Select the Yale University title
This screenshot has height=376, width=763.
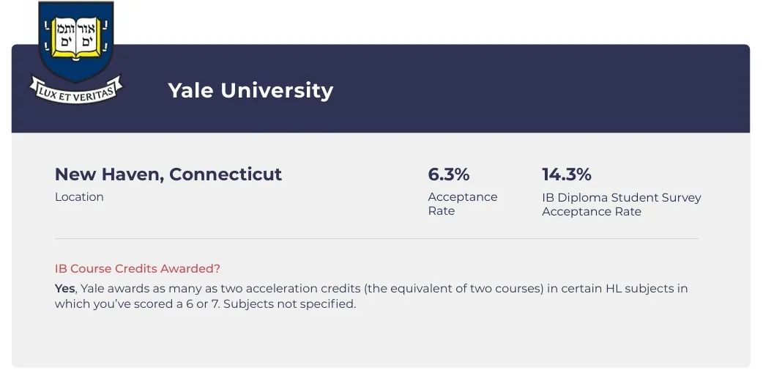click(x=250, y=91)
